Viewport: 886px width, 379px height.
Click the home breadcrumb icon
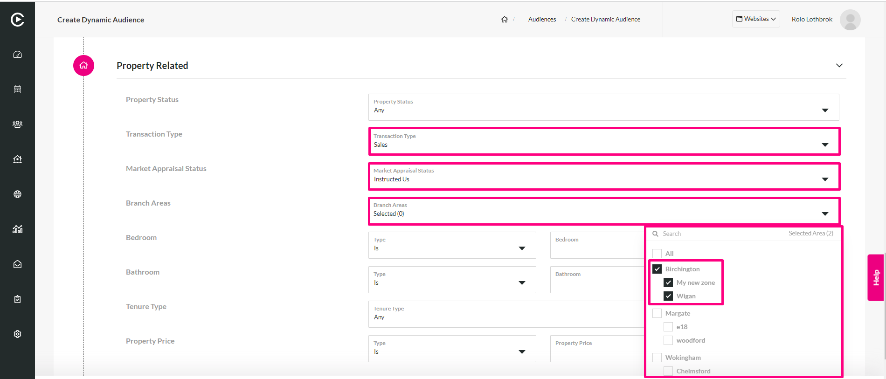(504, 20)
